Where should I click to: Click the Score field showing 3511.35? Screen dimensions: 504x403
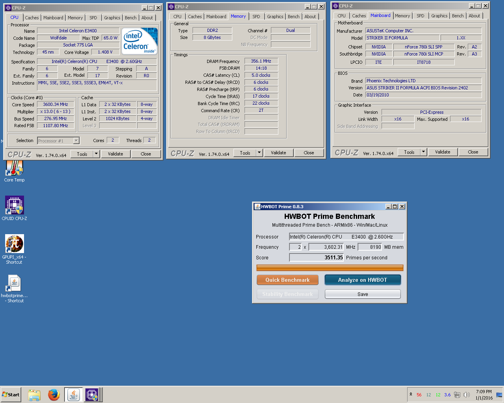pyautogui.click(x=317, y=258)
